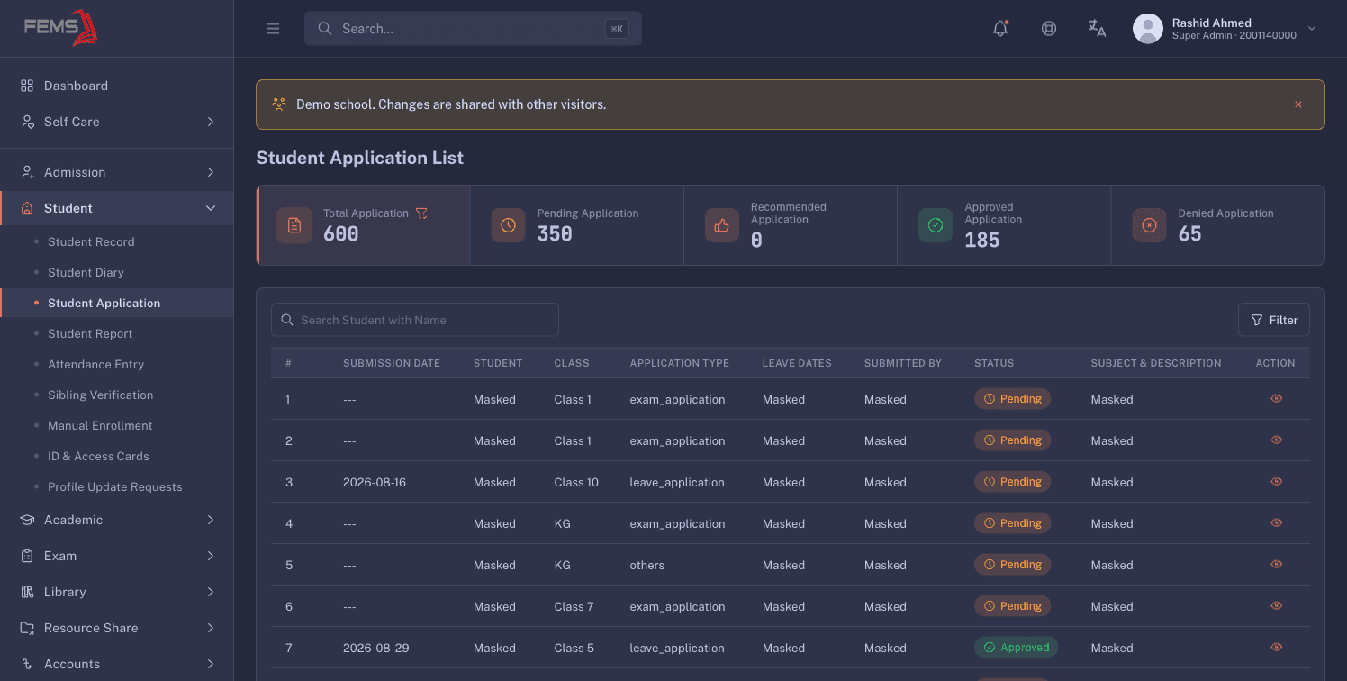Select Profile Update Requests
This screenshot has width=1347, height=681.
tap(114, 486)
